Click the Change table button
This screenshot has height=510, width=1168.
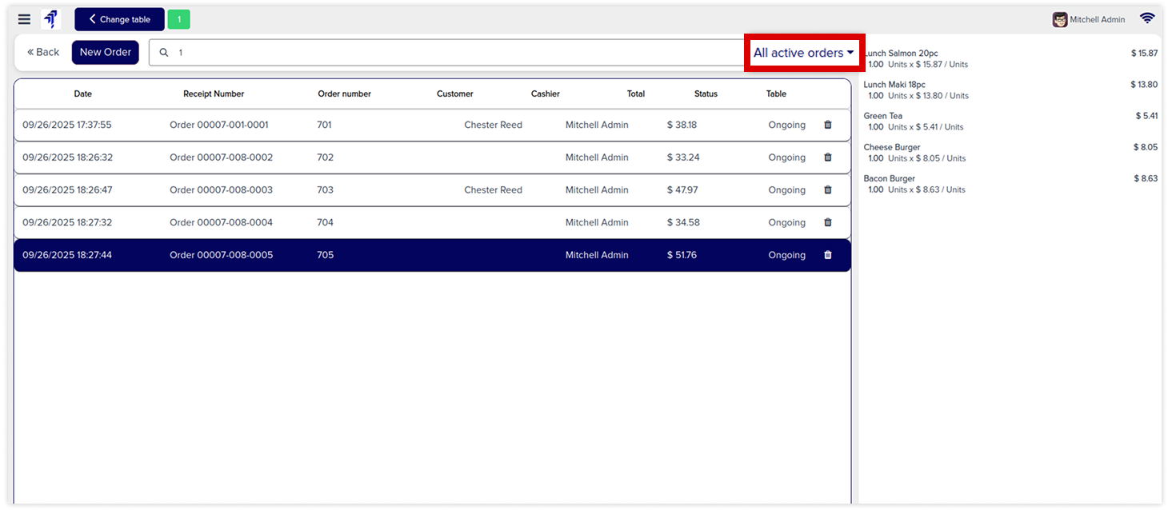(x=119, y=19)
